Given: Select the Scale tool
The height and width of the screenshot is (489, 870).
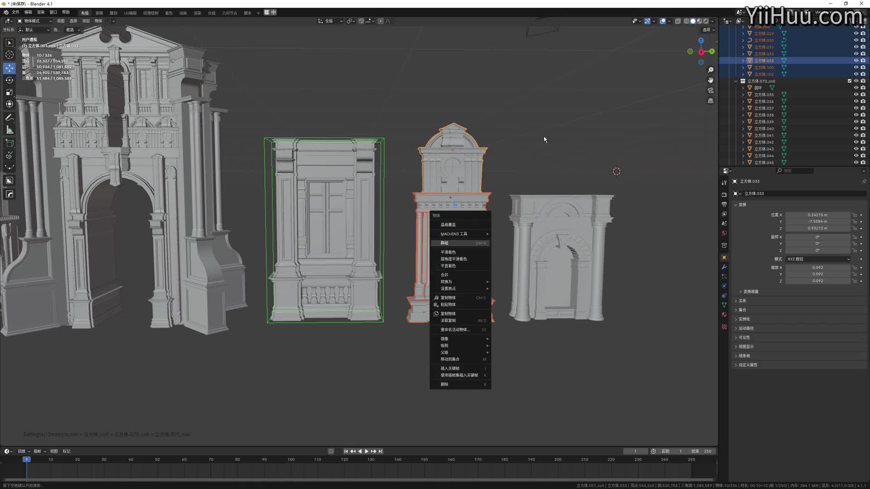Looking at the screenshot, I should click(10, 92).
